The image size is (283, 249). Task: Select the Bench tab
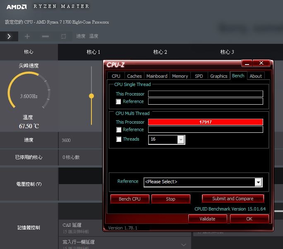pos(238,76)
